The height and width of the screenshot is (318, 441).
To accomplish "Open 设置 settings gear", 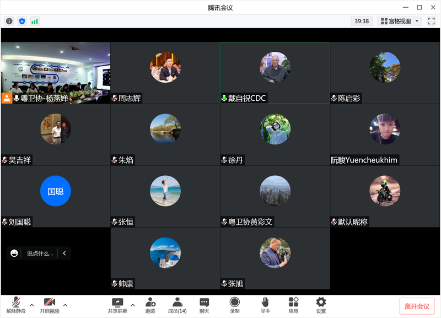I will click(321, 305).
